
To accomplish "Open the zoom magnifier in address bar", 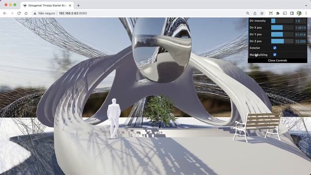I will tap(248, 13).
